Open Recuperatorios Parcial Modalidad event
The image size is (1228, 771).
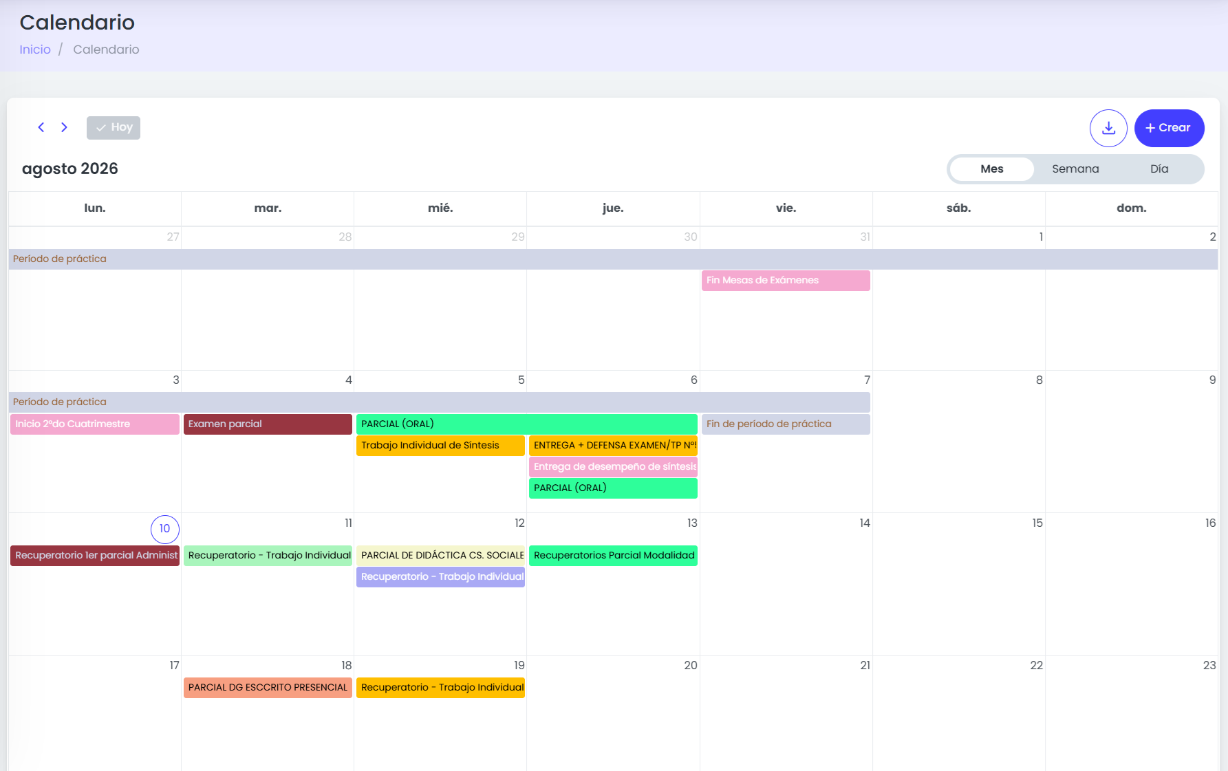(613, 556)
